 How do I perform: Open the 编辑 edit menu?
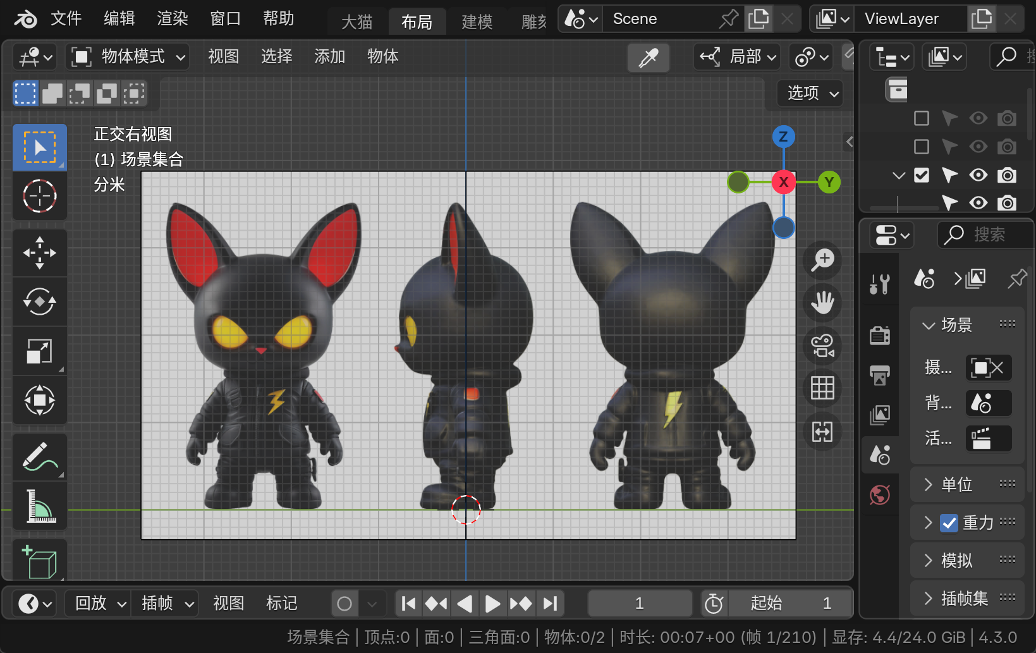119,19
